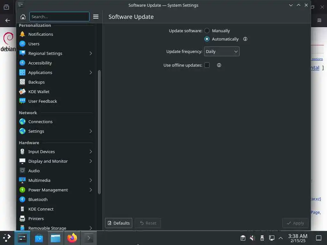The image size is (327, 245).
Task: Click the Display and Monitor icon
Action: (22, 161)
